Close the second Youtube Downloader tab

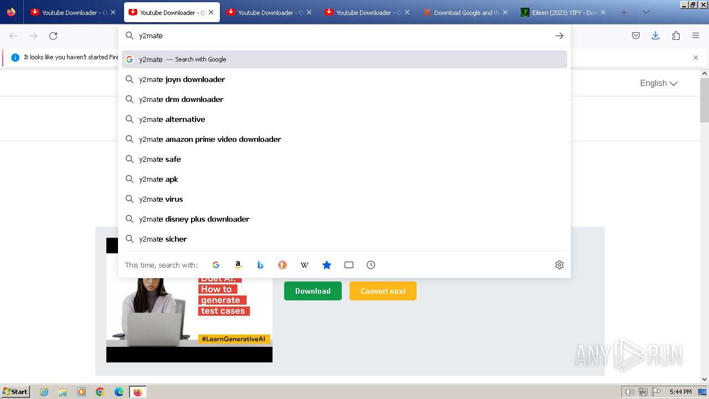[x=211, y=12]
